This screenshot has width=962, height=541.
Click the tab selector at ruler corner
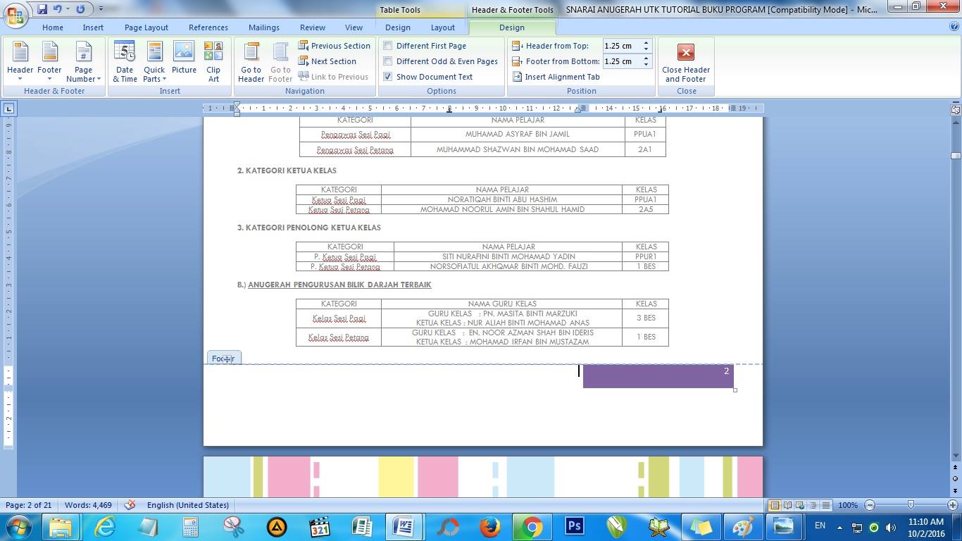click(8, 108)
